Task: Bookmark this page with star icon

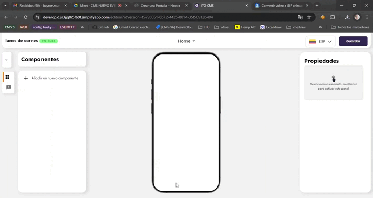Action: [309, 17]
